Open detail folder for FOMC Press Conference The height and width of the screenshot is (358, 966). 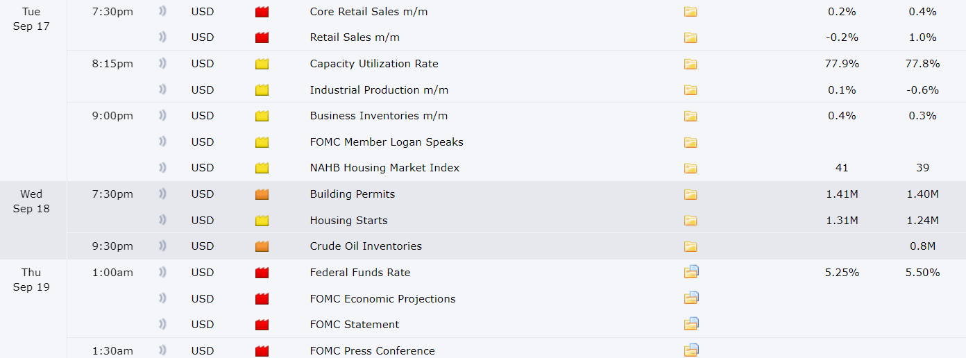pyautogui.click(x=690, y=350)
